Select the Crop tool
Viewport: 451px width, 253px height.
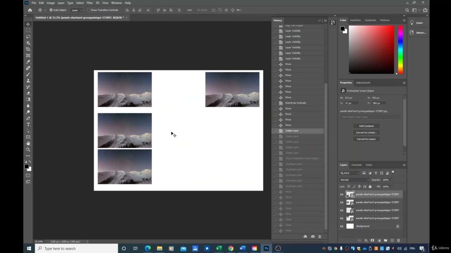(x=28, y=49)
